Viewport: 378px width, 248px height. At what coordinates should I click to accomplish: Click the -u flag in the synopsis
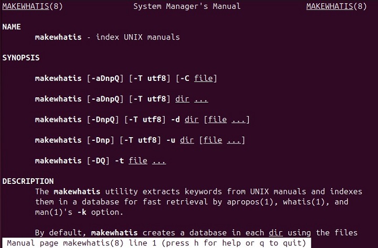[x=171, y=140]
